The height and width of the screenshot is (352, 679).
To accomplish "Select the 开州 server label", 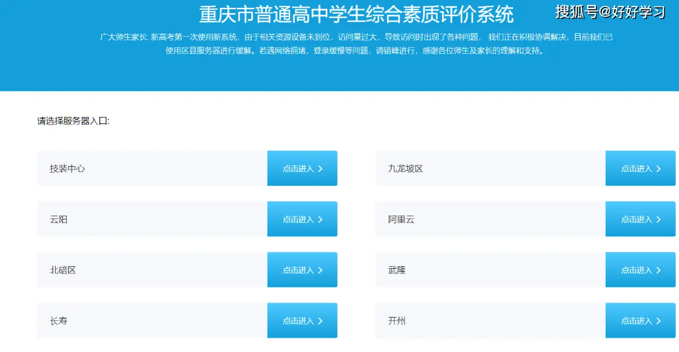I will coord(397,321).
